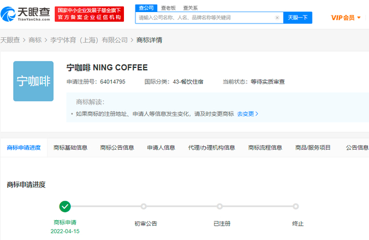
Task: Clear search box with the X icon
Action: pyautogui.click(x=277, y=18)
